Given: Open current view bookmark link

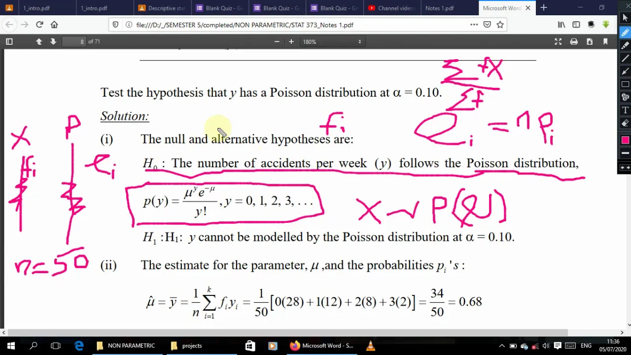Looking at the screenshot, I should pos(605,42).
